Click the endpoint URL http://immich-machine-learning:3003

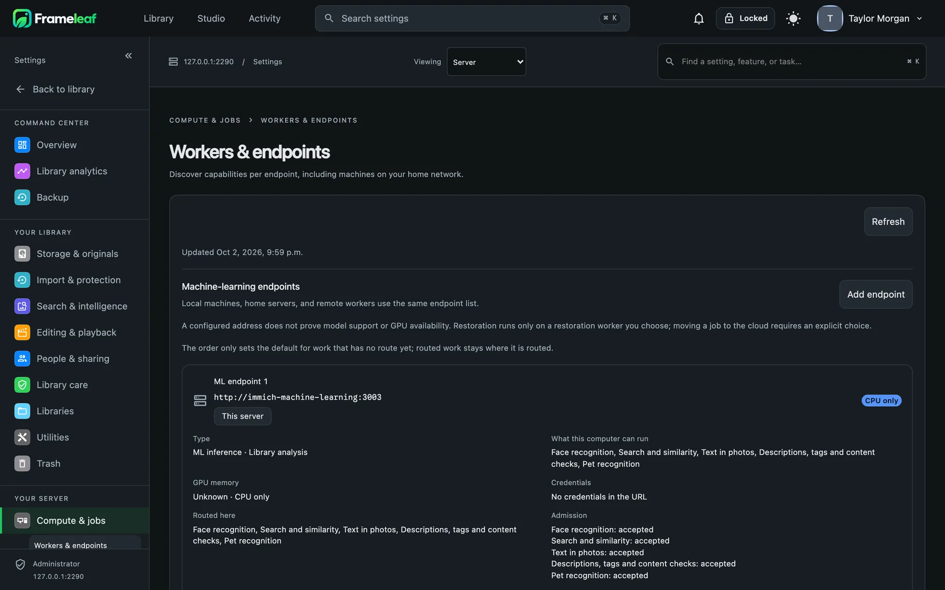pos(297,397)
